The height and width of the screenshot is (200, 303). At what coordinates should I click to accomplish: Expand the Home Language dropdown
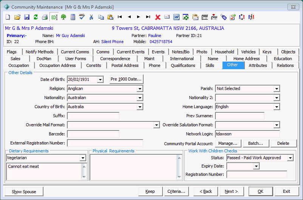tap(277, 107)
